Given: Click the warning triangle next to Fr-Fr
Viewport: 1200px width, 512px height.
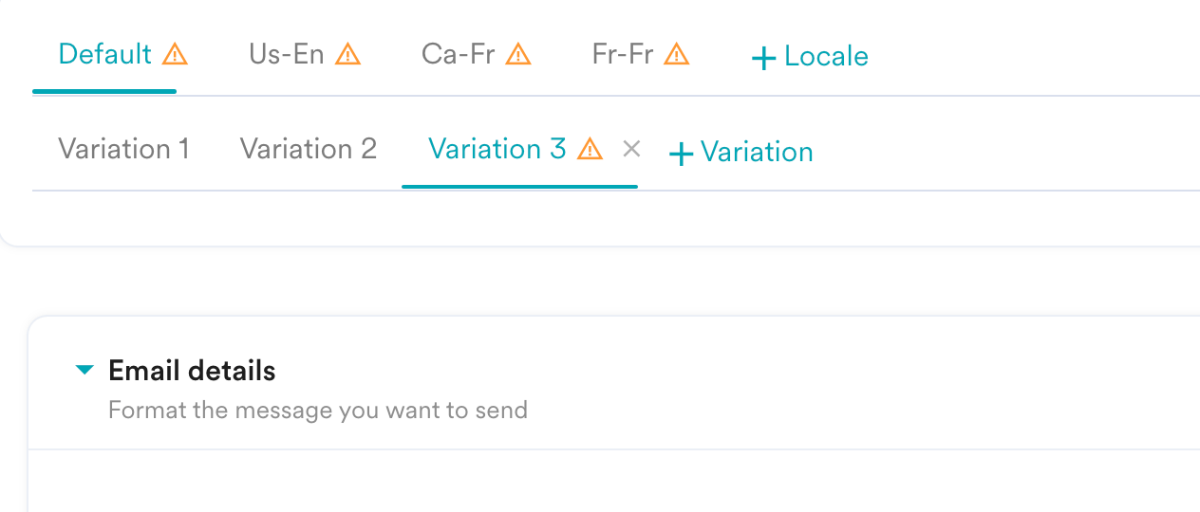Looking at the screenshot, I should (676, 55).
